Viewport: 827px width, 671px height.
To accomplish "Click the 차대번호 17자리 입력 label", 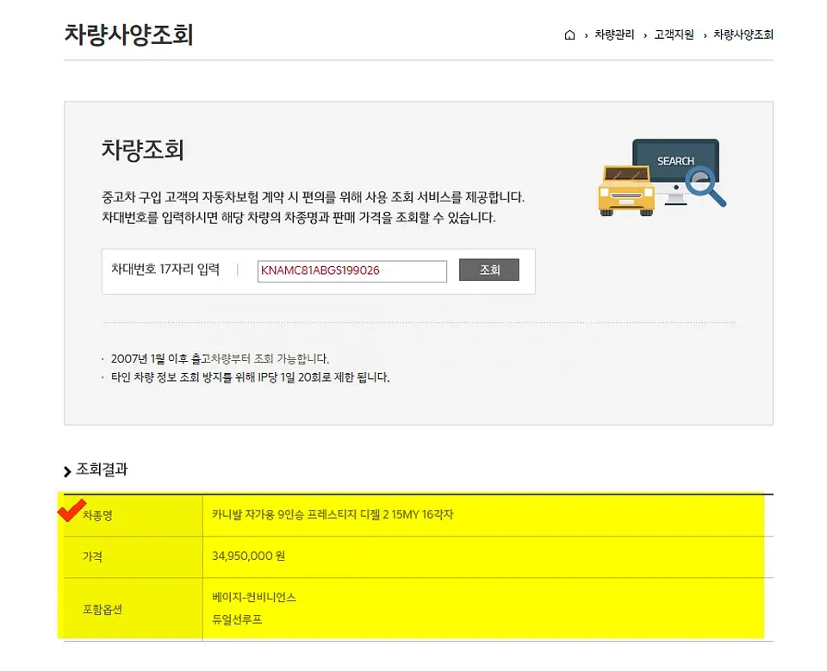I will coord(165,270).
